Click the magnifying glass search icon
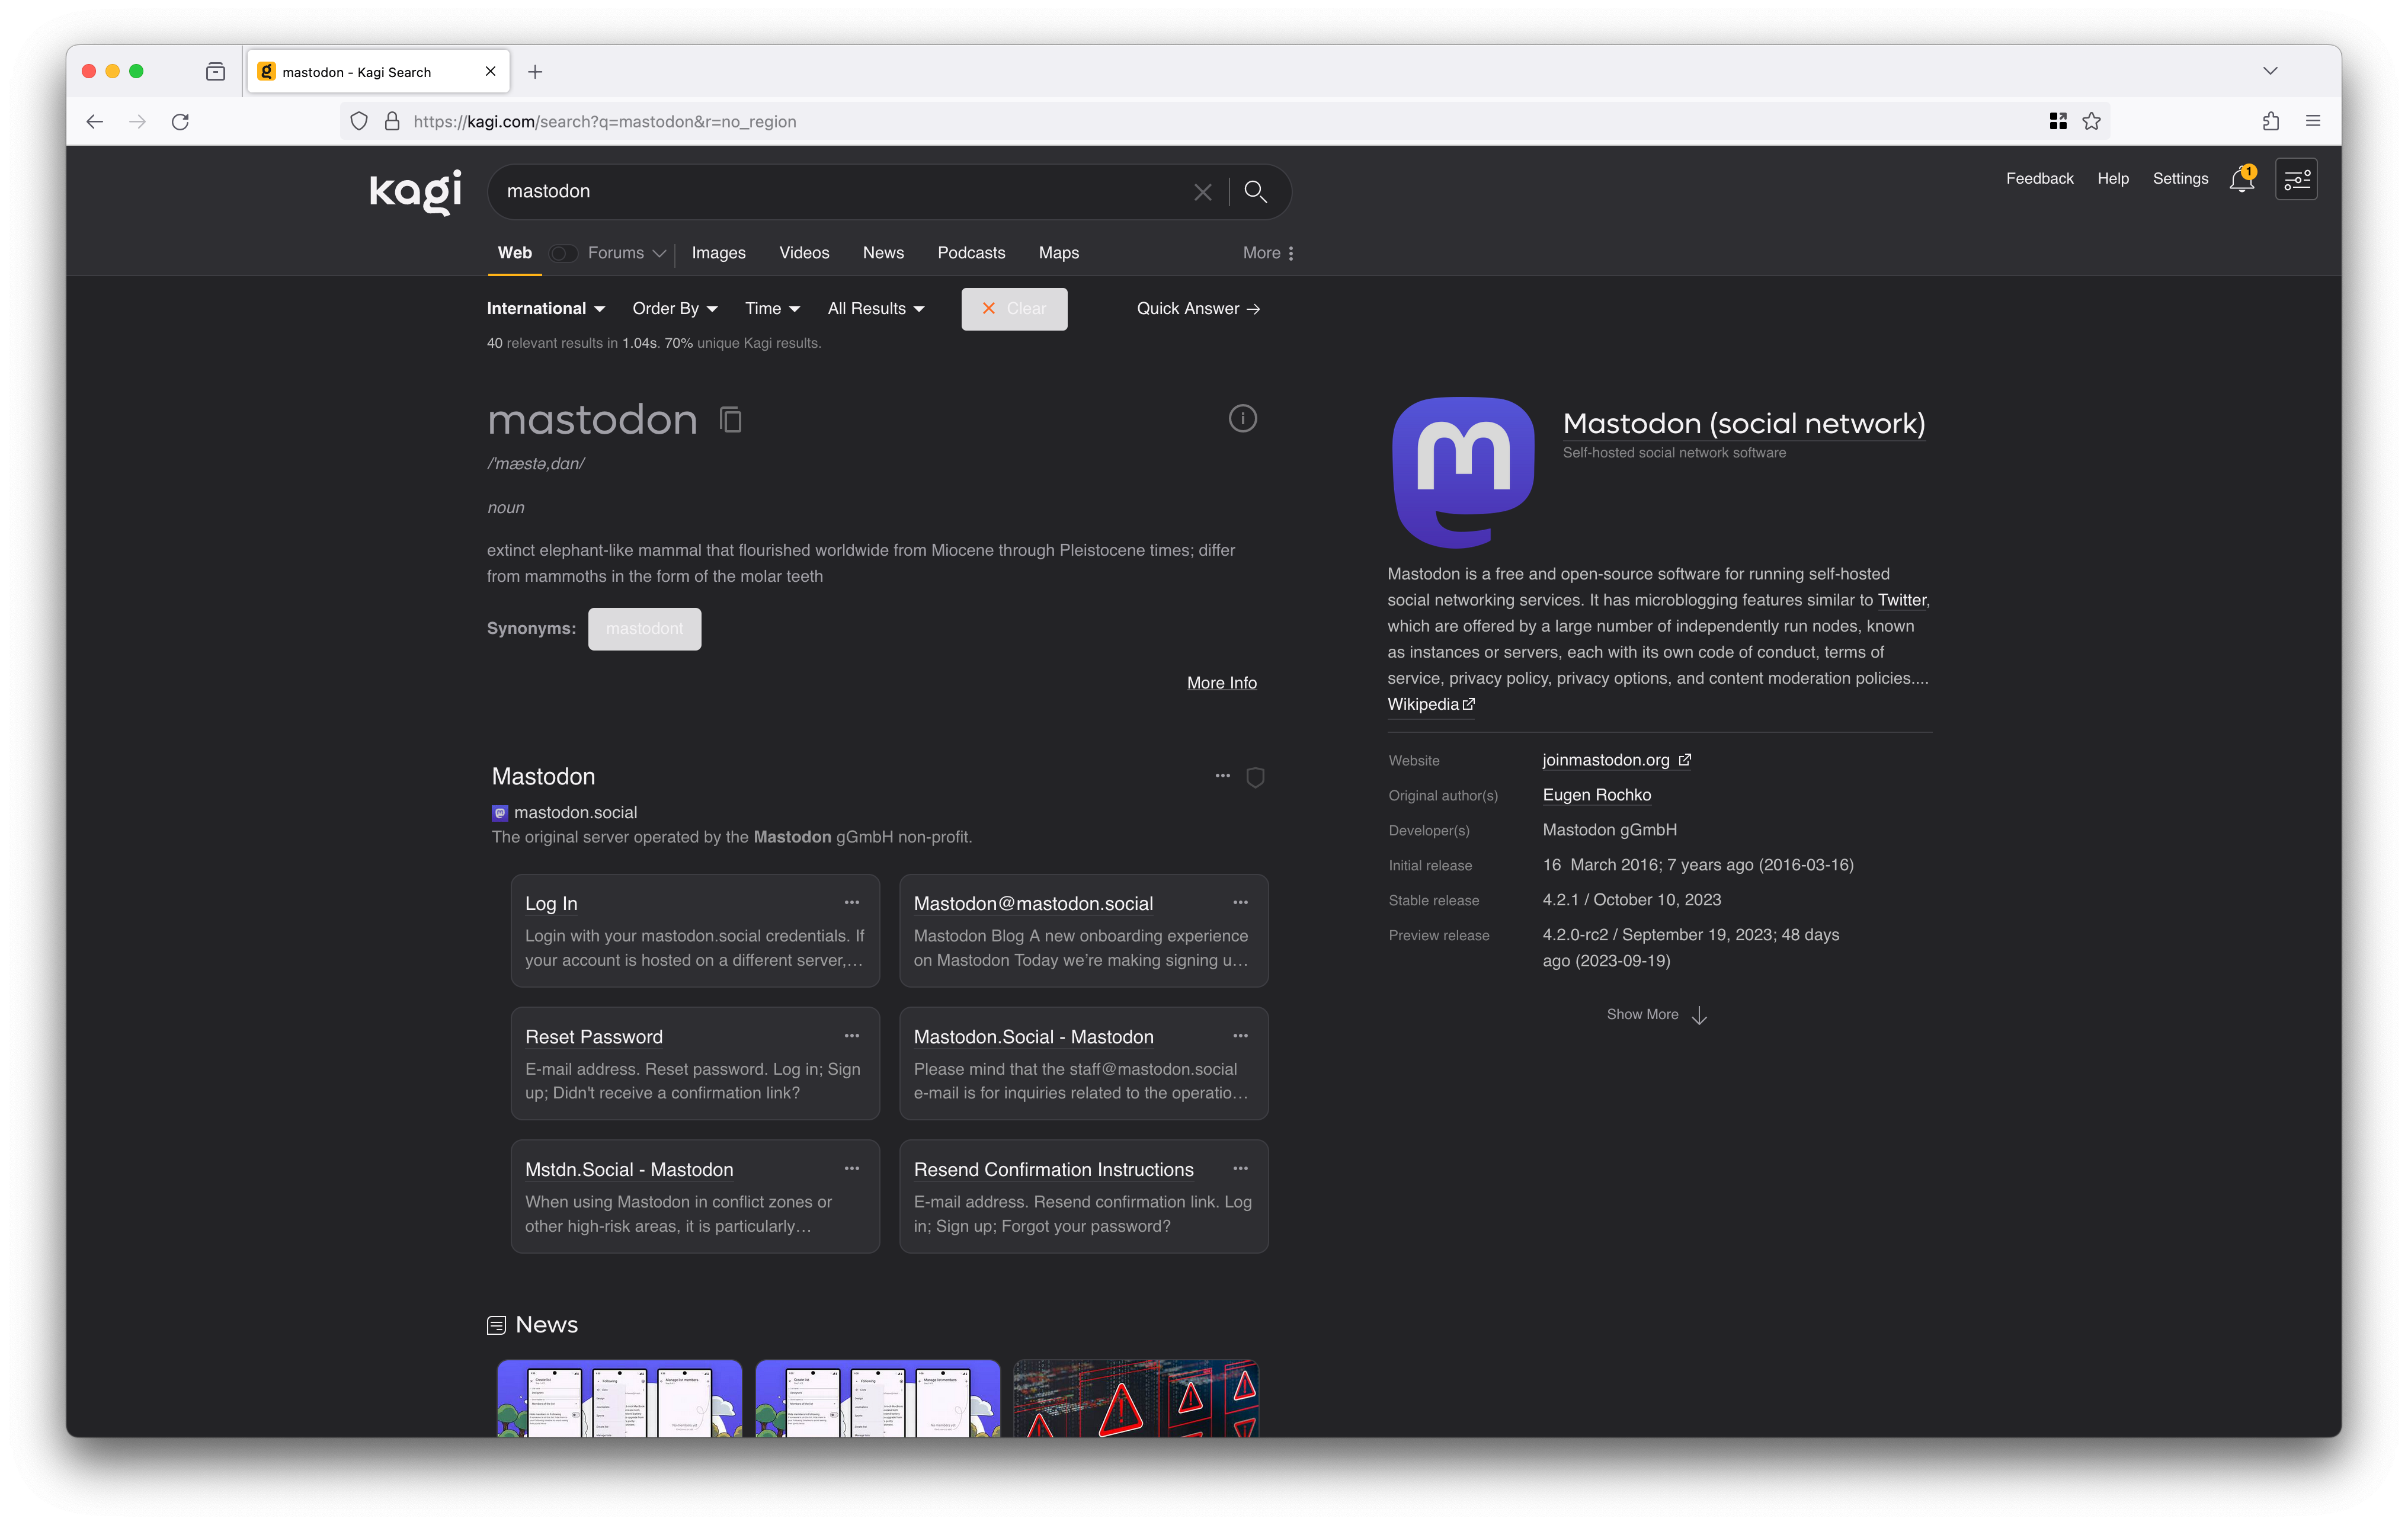The width and height of the screenshot is (2408, 1525). [x=1255, y=192]
